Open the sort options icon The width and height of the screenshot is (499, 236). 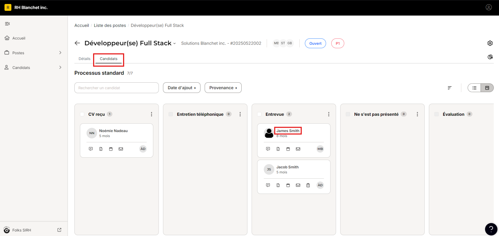pos(450,88)
